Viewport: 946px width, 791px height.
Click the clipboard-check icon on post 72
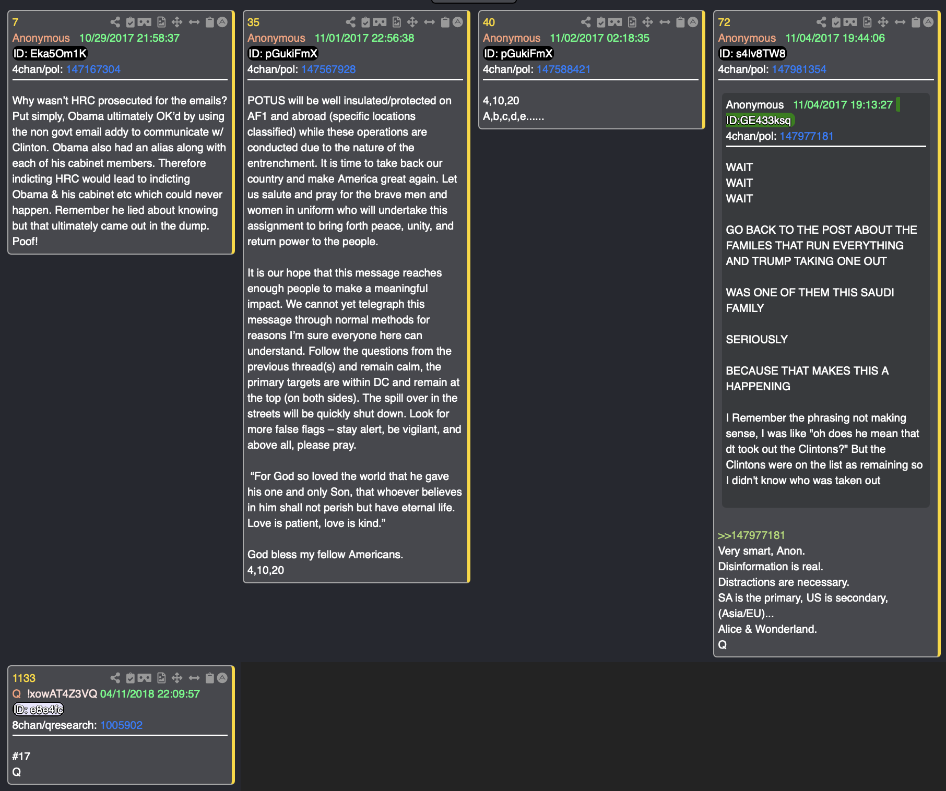837,22
